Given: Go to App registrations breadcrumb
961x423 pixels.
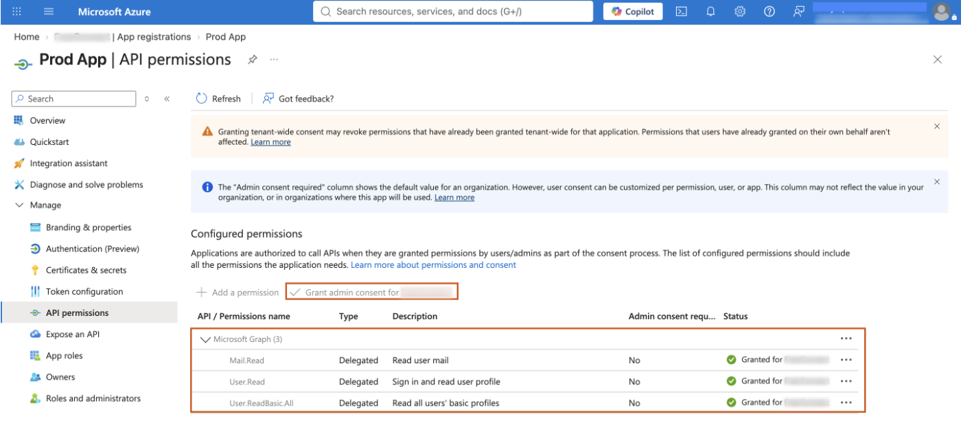Looking at the screenshot, I should (x=154, y=37).
